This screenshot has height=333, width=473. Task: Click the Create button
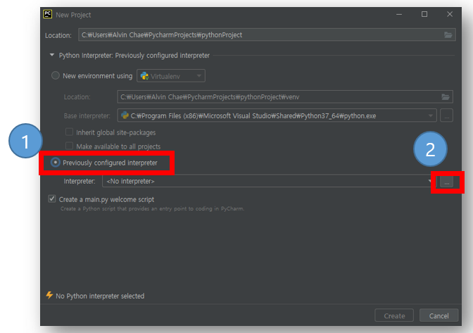(394, 316)
